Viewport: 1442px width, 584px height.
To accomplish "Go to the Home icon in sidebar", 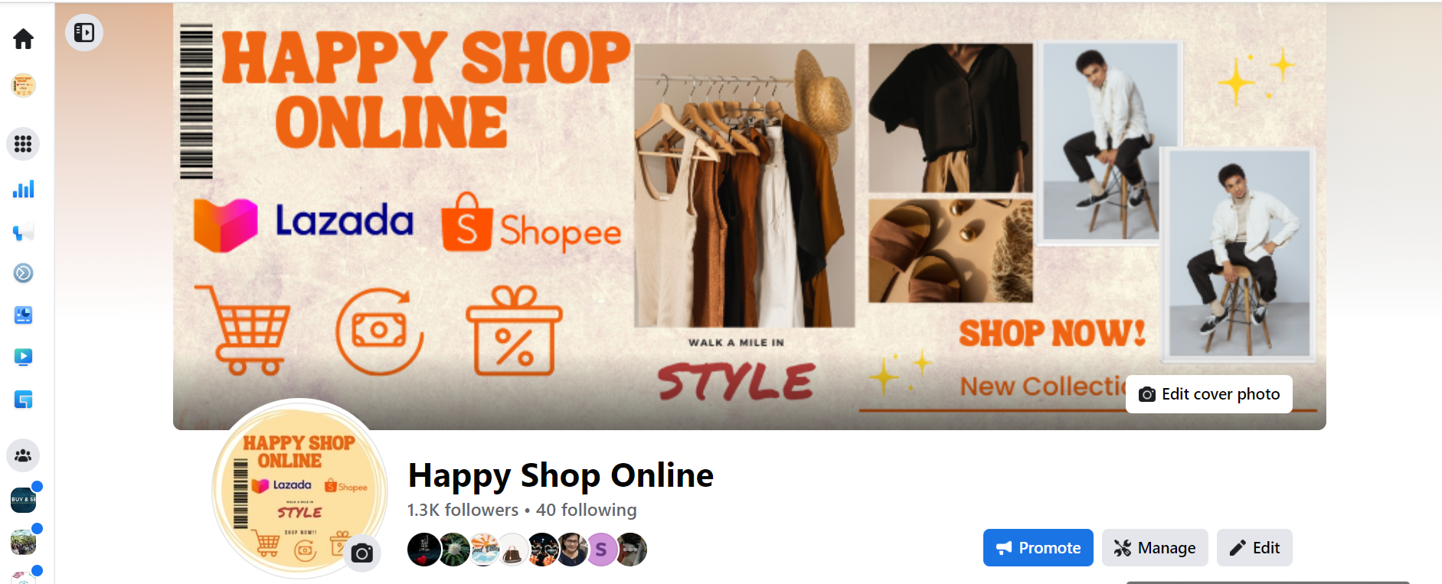I will (23, 39).
